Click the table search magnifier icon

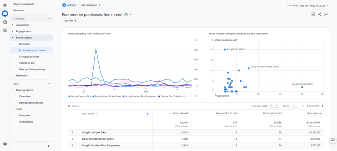click(x=69, y=106)
